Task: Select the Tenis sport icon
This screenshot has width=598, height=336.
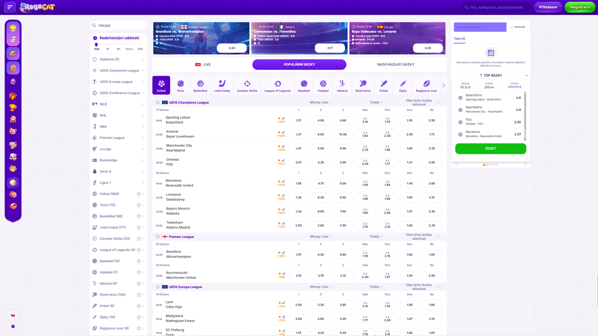Action: (180, 86)
